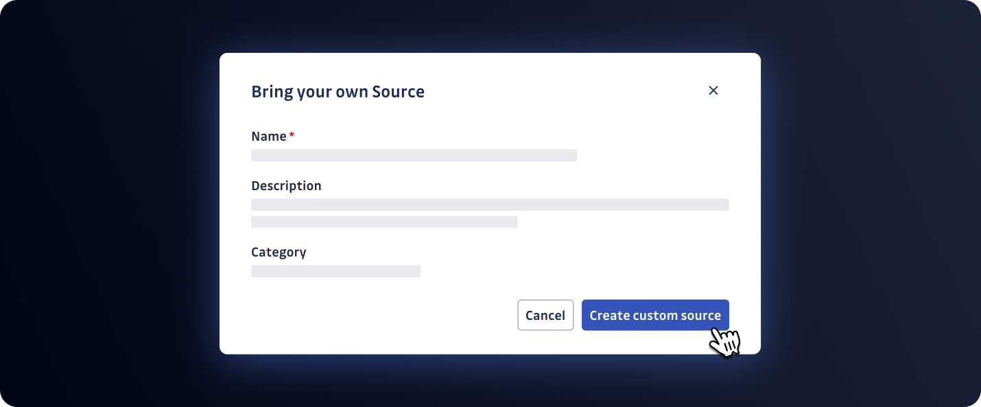Click the red required asterisk beside Name

coord(292,136)
